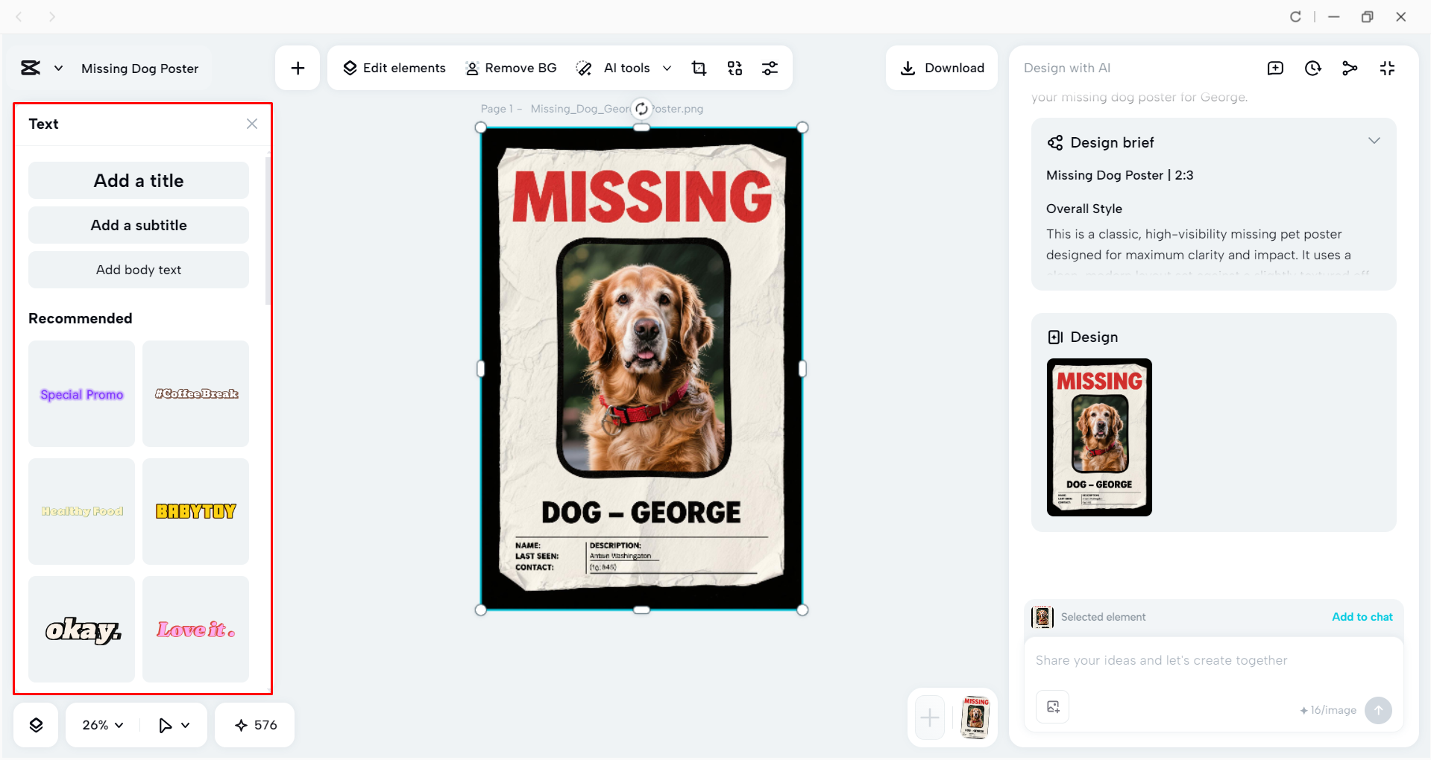Click Add to chat link
This screenshot has height=760, width=1431.
click(1362, 617)
